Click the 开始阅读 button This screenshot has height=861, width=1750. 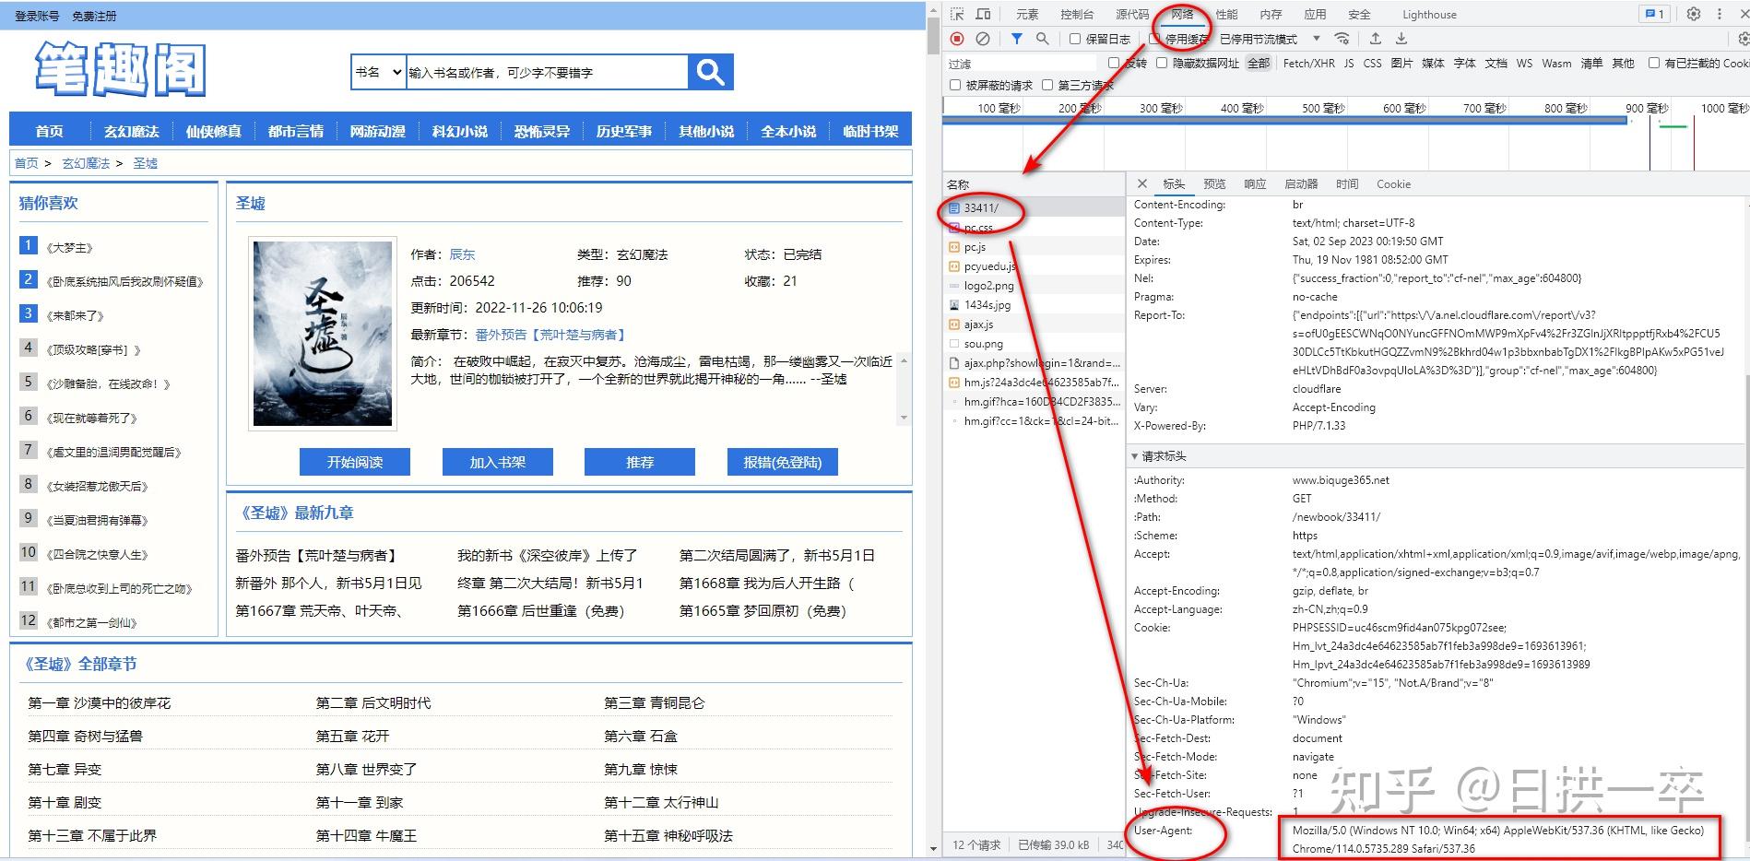pos(355,462)
